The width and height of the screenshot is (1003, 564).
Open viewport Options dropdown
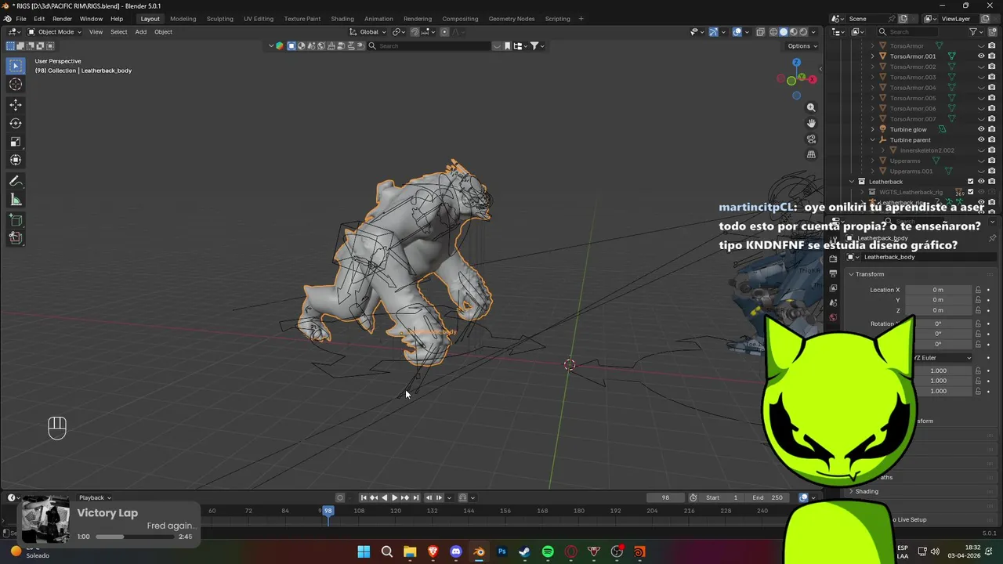(x=802, y=46)
